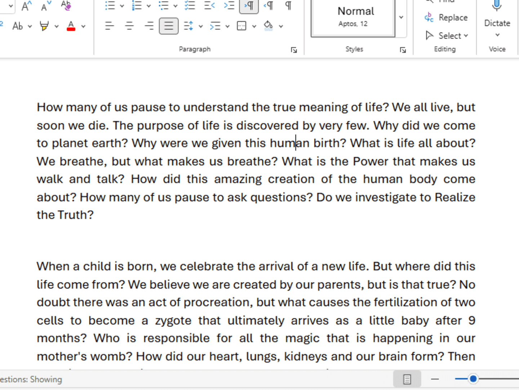Open the indent paragraph options icon
This screenshot has height=390, width=519.
(x=215, y=26)
